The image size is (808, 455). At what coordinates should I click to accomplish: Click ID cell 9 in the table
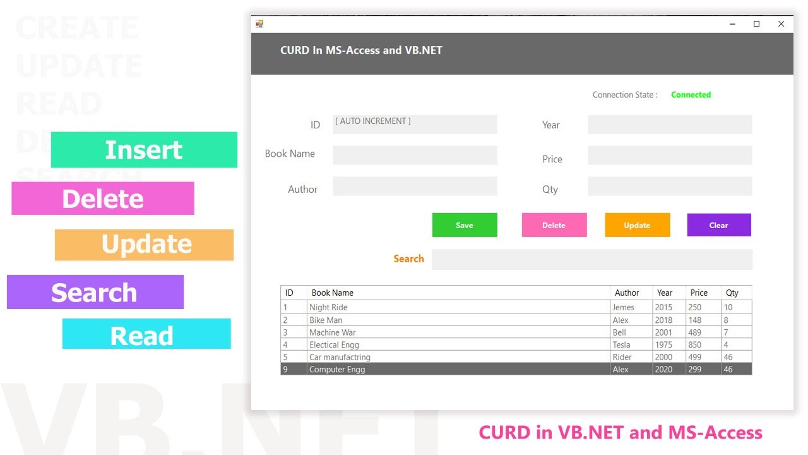click(x=294, y=369)
